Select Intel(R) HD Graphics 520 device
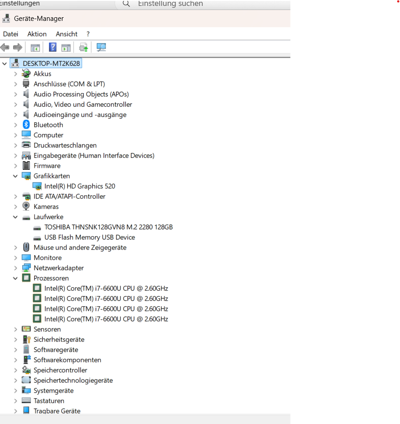 [x=80, y=186]
